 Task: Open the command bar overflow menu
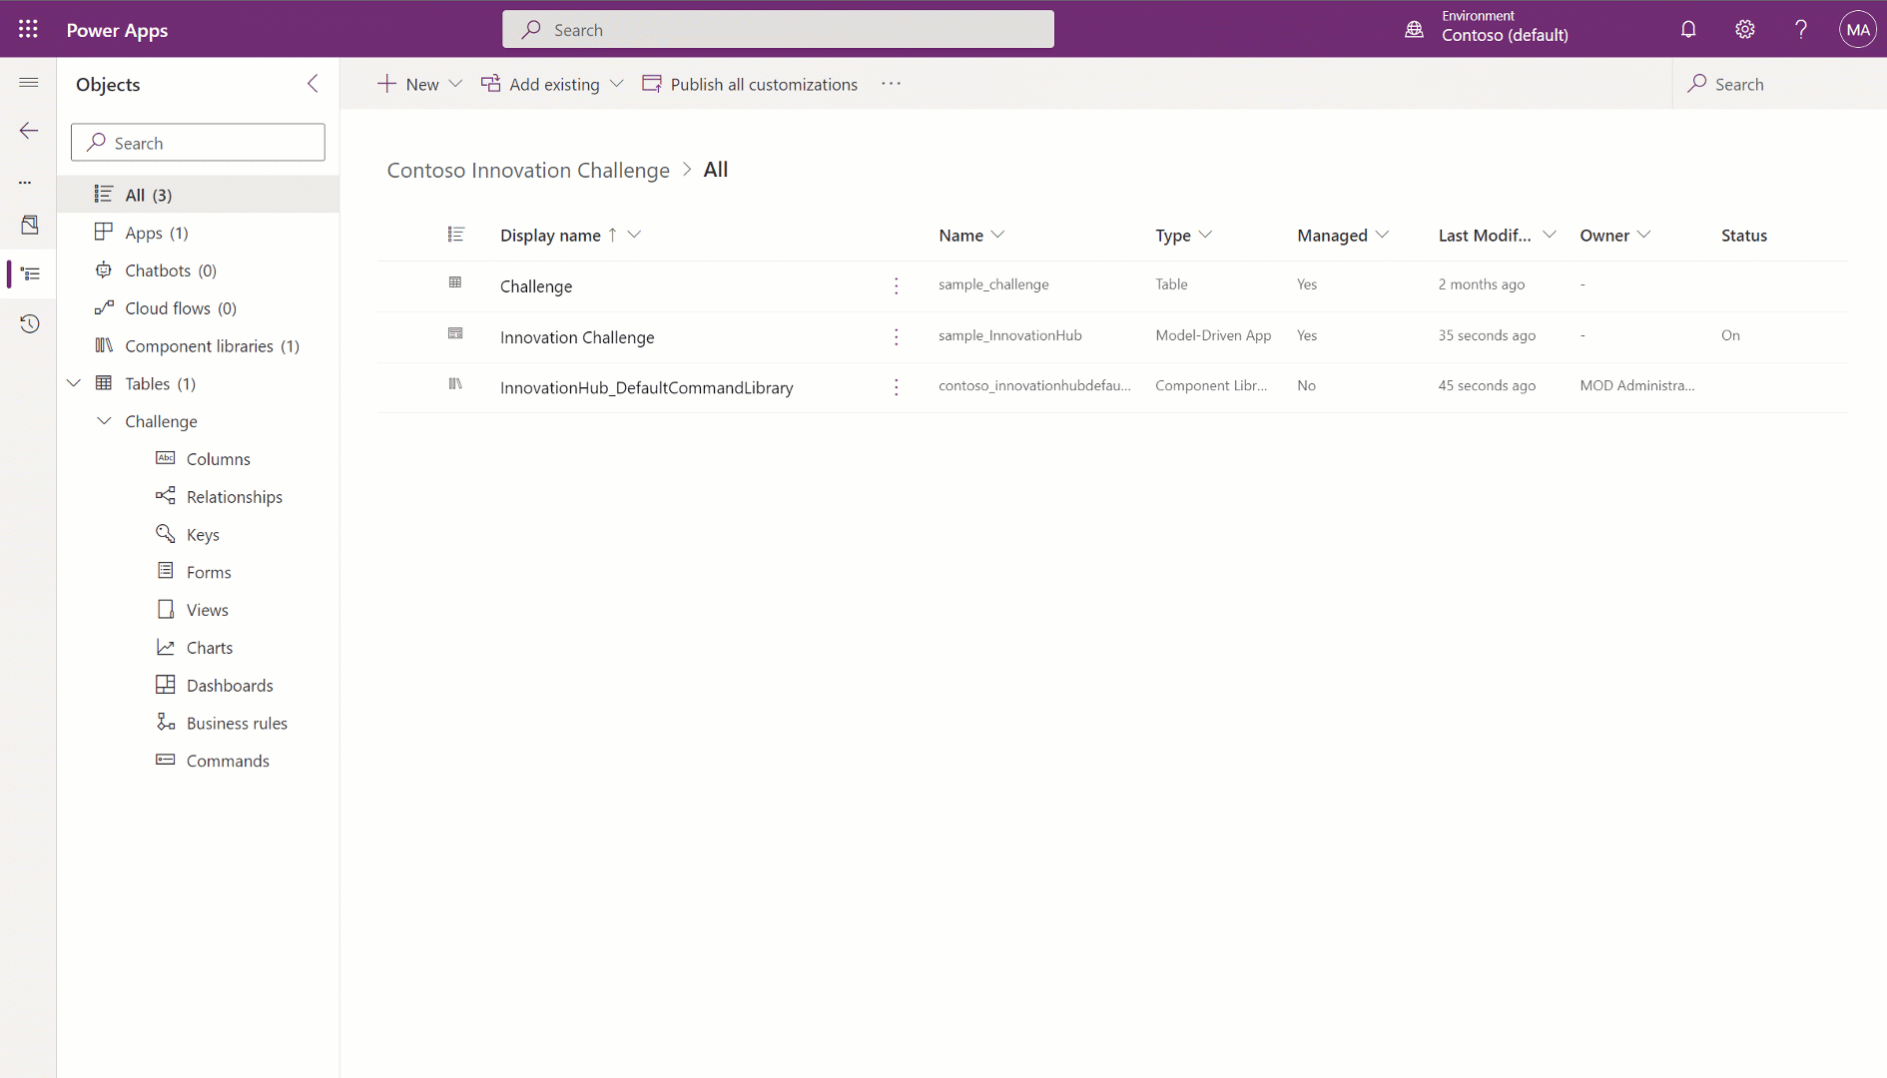point(892,84)
